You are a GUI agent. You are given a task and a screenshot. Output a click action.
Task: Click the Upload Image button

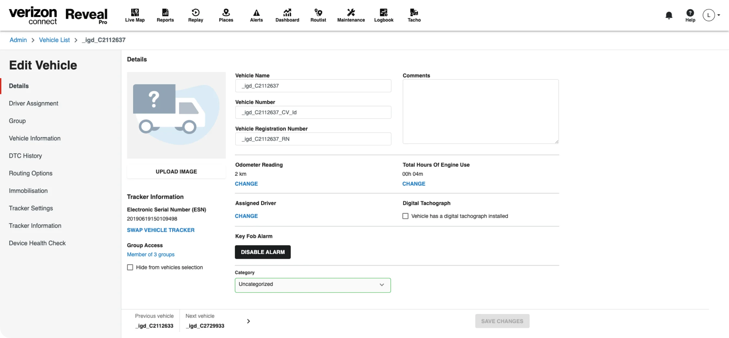[176, 172]
